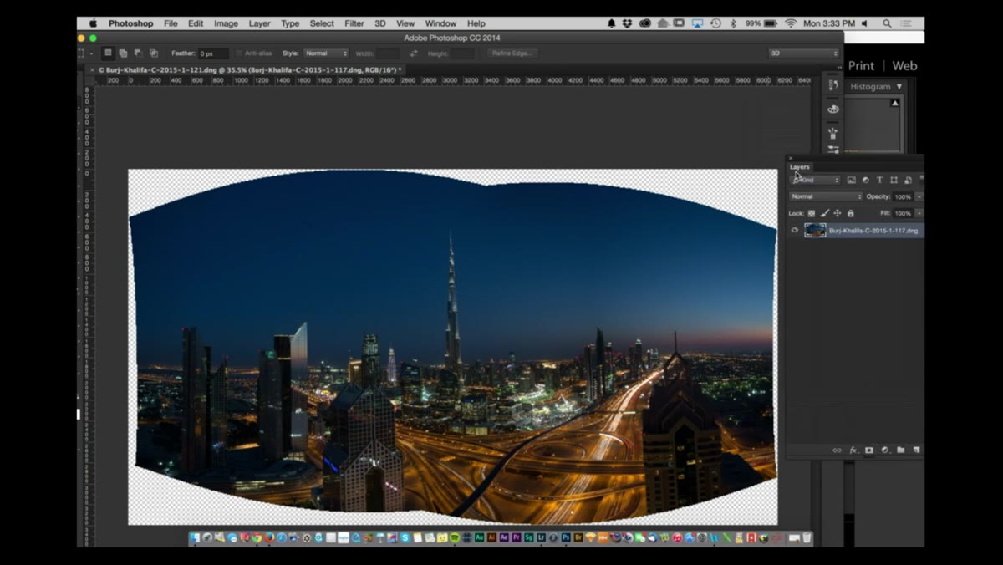Toggle the lock all padlock icon
The height and width of the screenshot is (565, 1003).
pos(851,213)
